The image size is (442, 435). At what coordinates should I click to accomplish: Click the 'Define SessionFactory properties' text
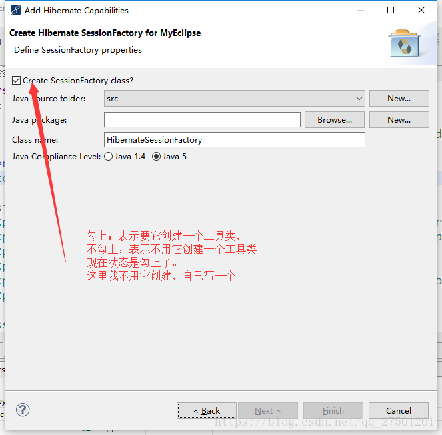click(x=78, y=50)
